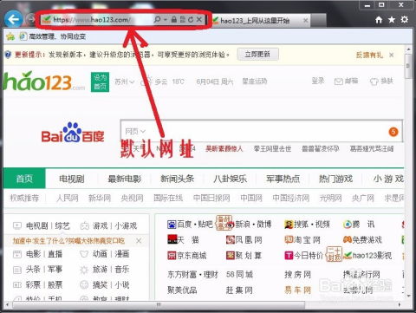The width and height of the screenshot is (416, 313).
Task: Open the 京东商城 site link
Action: coord(187,255)
